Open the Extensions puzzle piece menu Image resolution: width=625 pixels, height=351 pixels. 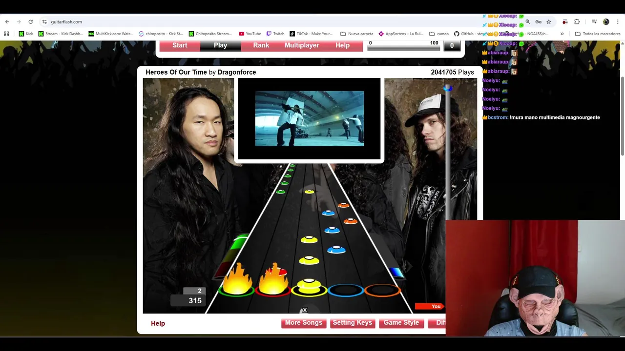click(577, 21)
